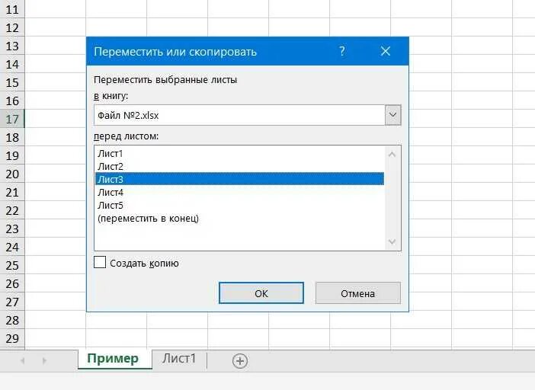Select Лист1 in the sheet list
The image size is (535, 390).
[x=111, y=153]
